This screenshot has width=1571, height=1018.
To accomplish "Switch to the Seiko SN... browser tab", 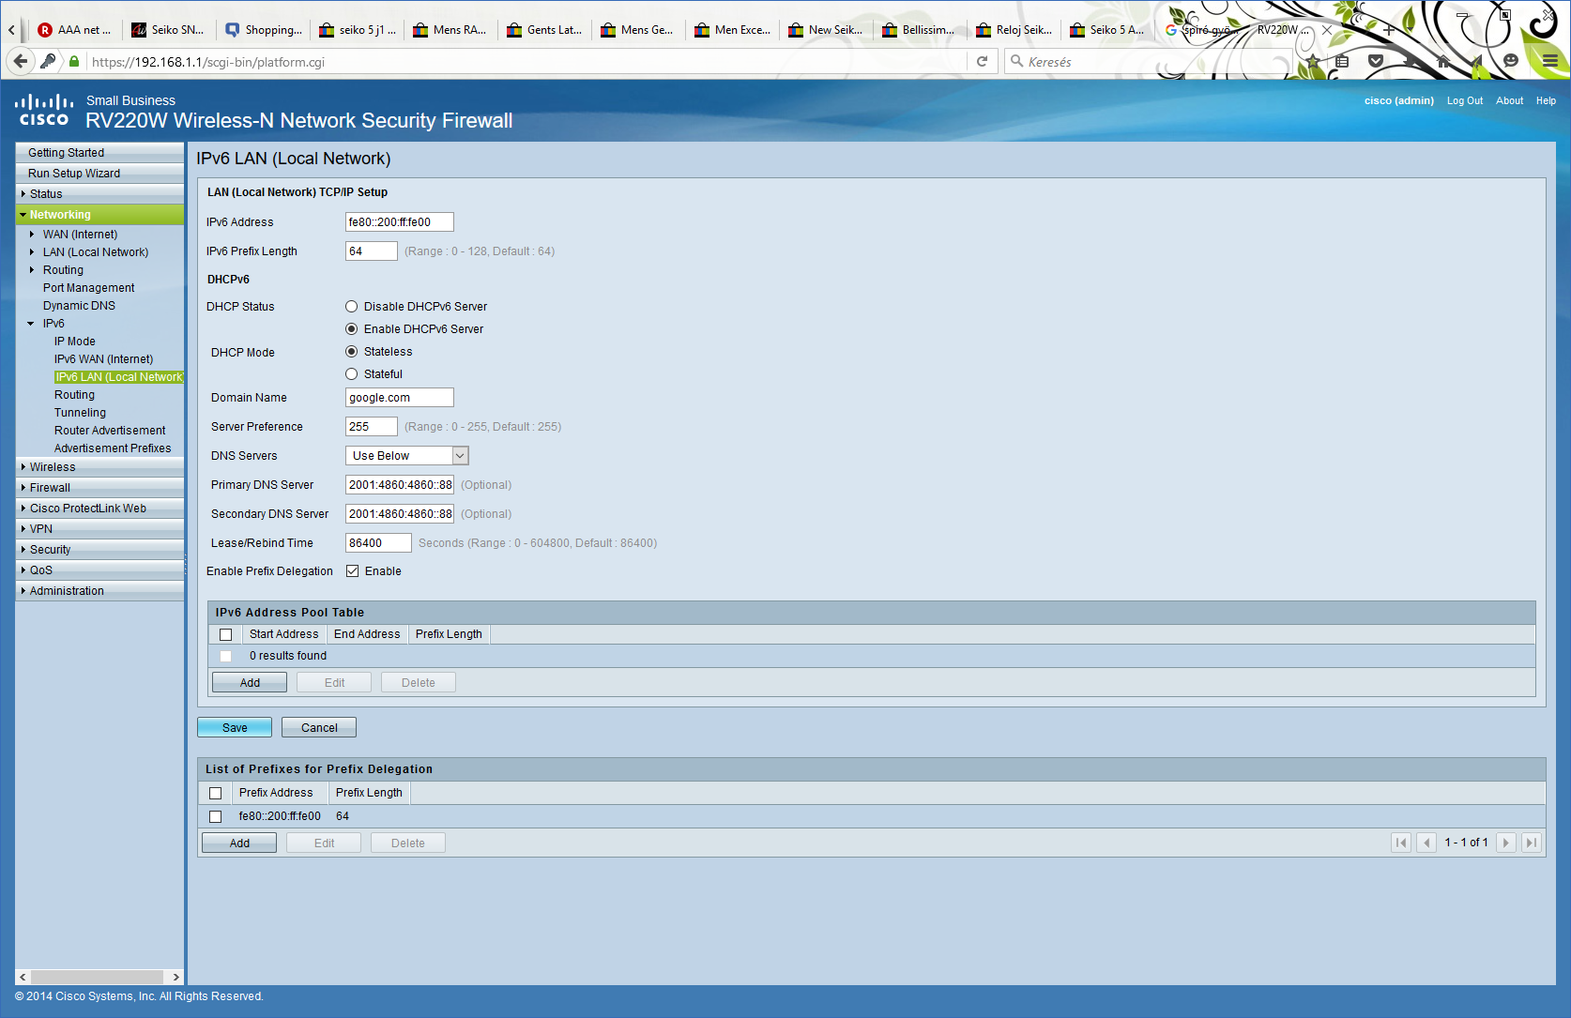I will 169,30.
